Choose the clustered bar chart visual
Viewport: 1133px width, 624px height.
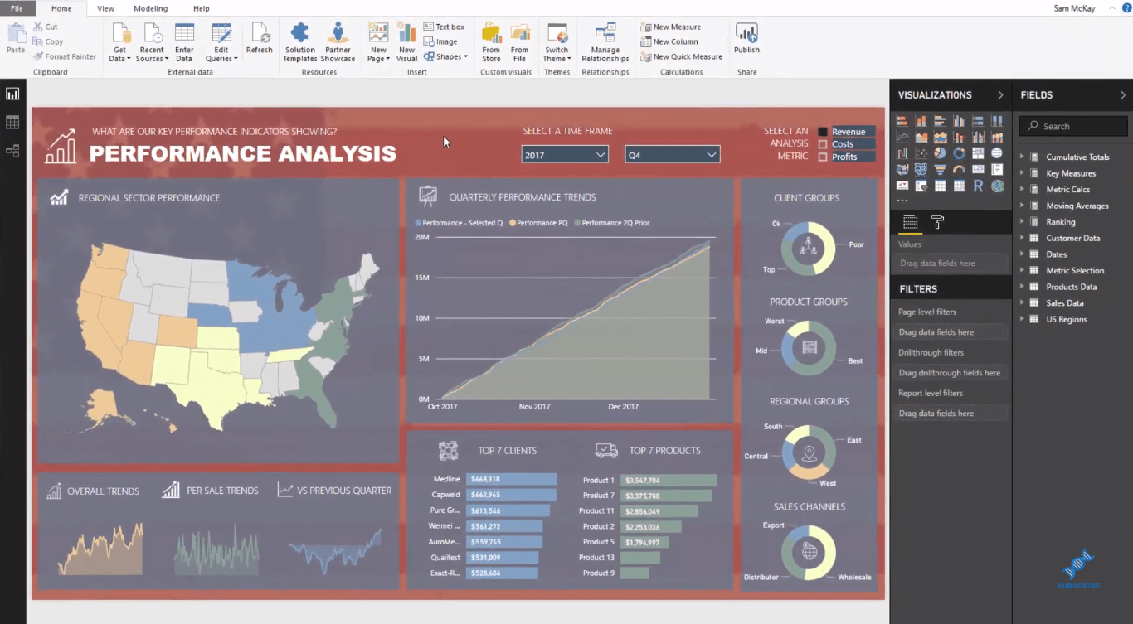click(x=940, y=121)
